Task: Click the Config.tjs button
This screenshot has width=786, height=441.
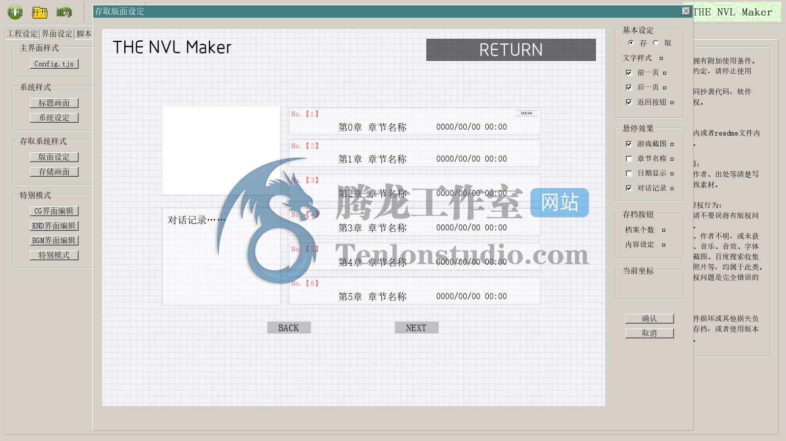Action: 54,64
